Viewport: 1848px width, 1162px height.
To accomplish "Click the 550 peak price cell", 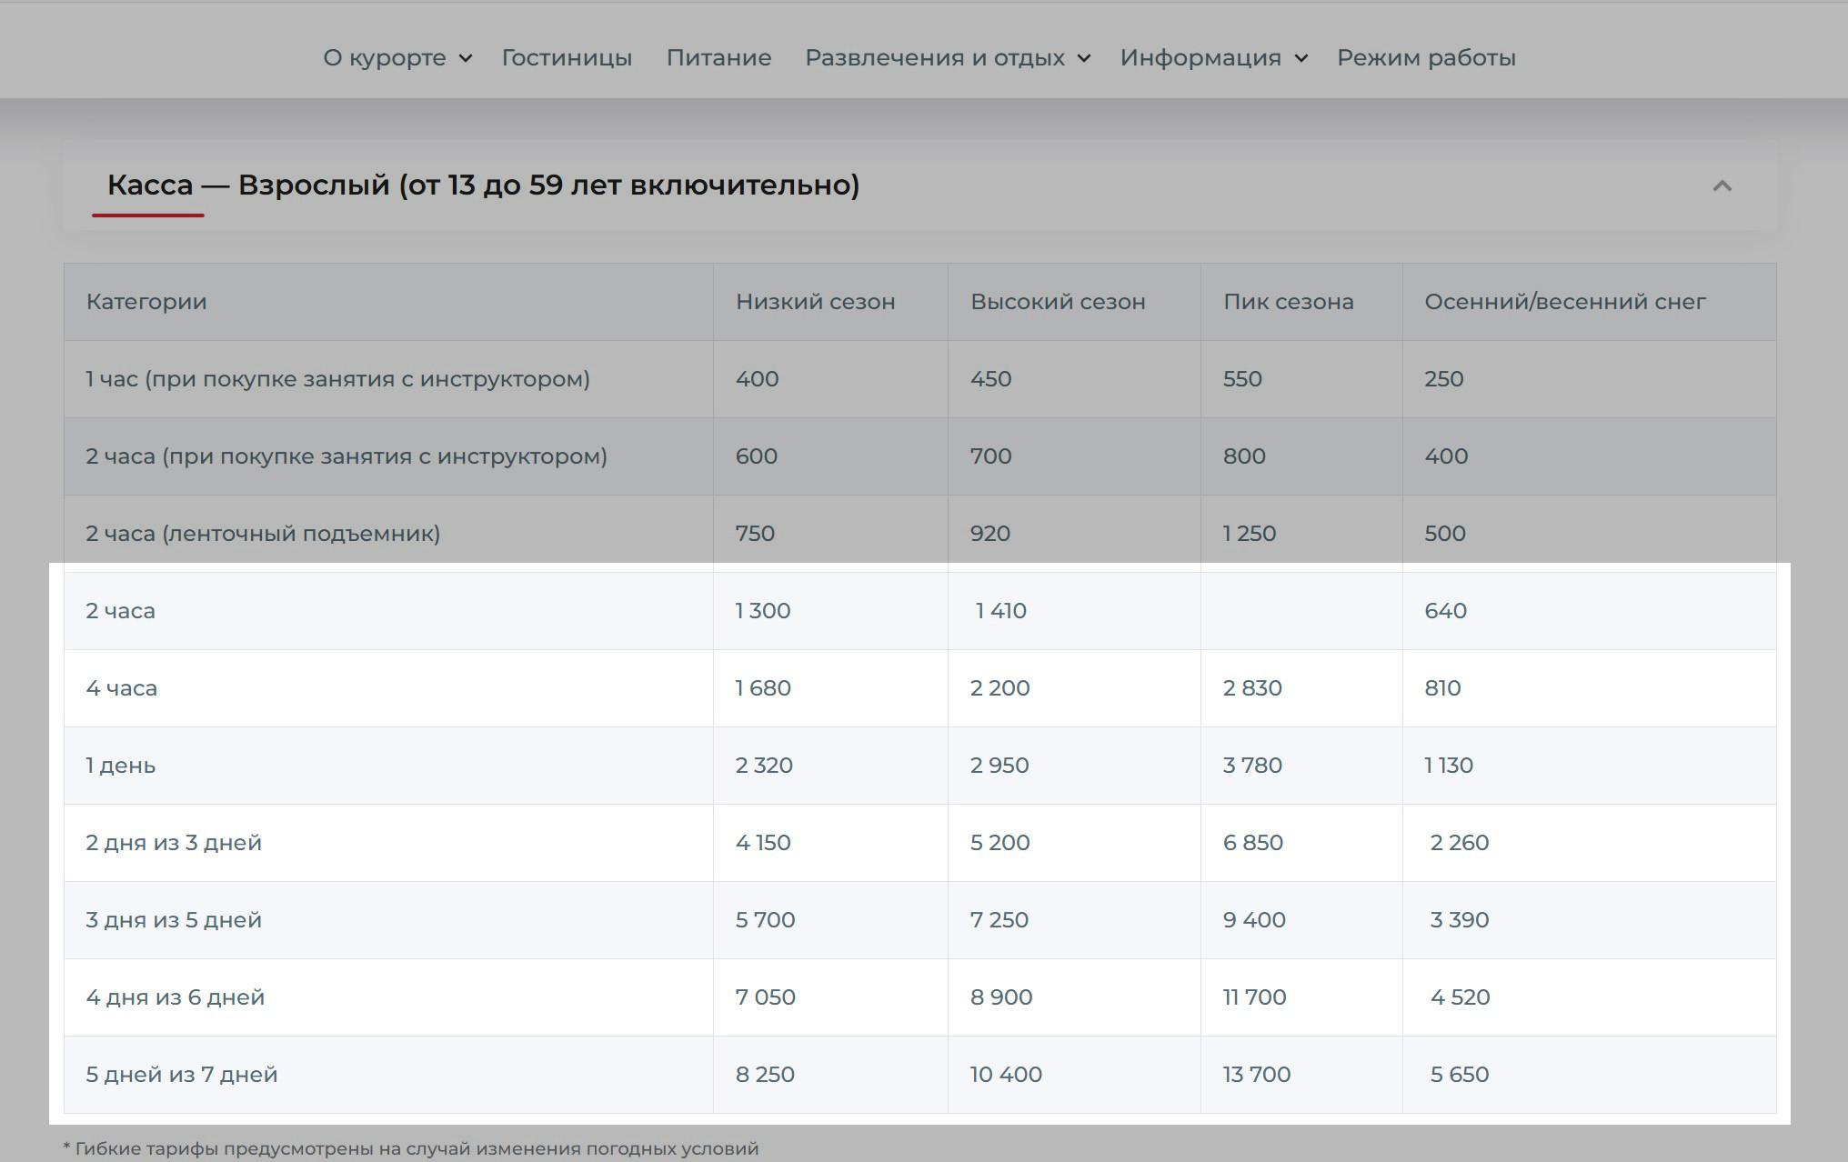I will pos(1242,379).
